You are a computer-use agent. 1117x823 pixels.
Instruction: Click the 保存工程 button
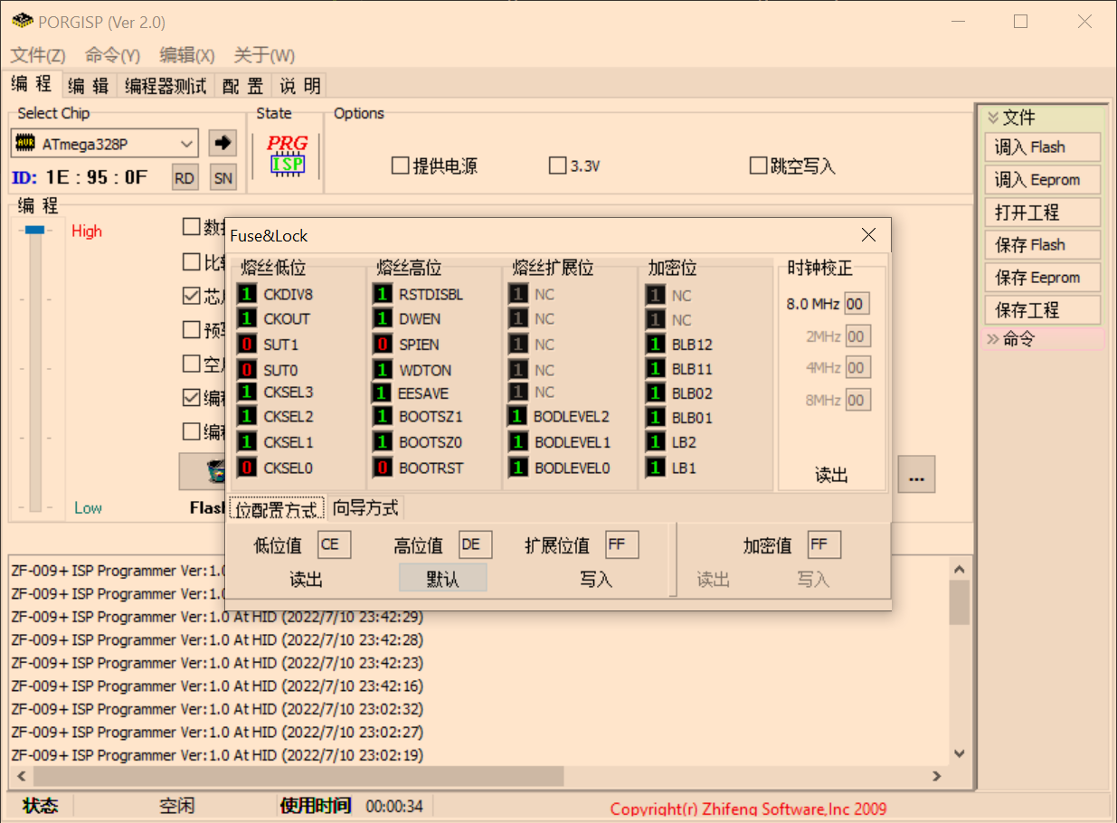tap(1042, 310)
